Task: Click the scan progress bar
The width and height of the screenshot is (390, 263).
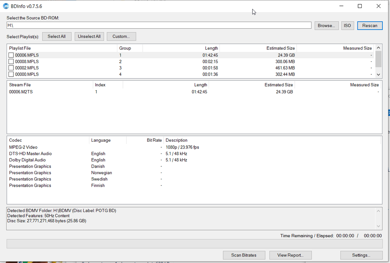Action: 195,244
